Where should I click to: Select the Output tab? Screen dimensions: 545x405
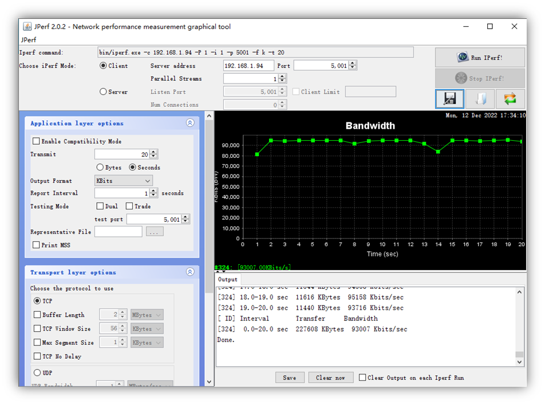(x=228, y=279)
